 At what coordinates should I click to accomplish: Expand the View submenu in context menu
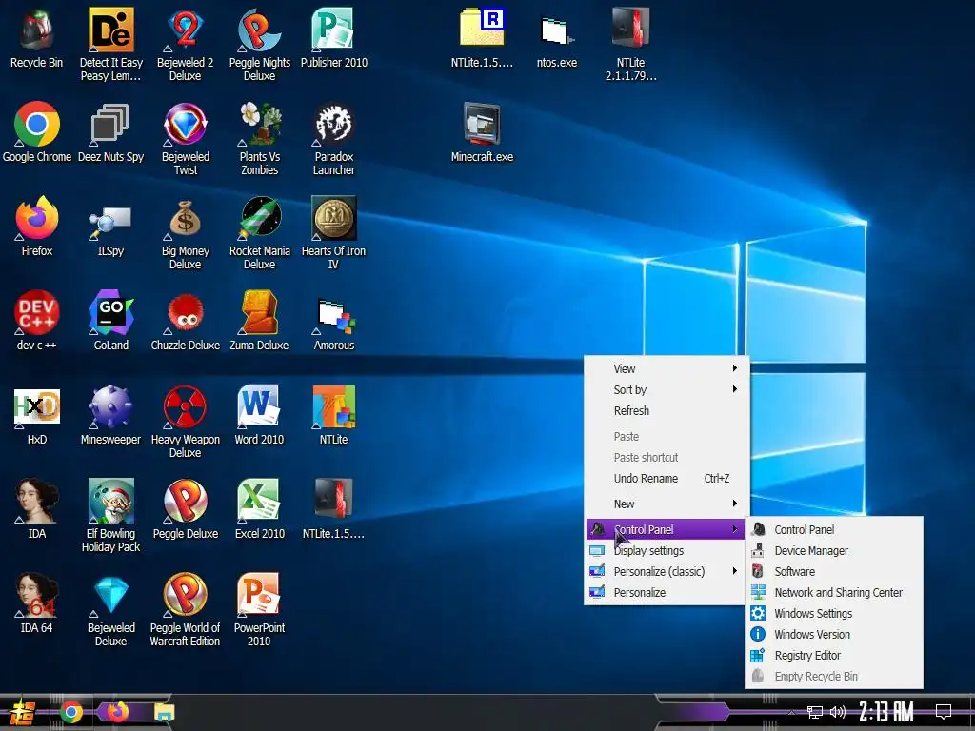[x=666, y=368]
